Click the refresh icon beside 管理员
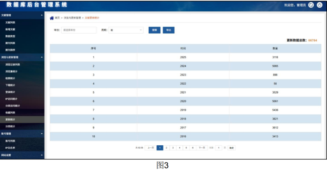The width and height of the screenshot is (327, 170). (311, 5)
